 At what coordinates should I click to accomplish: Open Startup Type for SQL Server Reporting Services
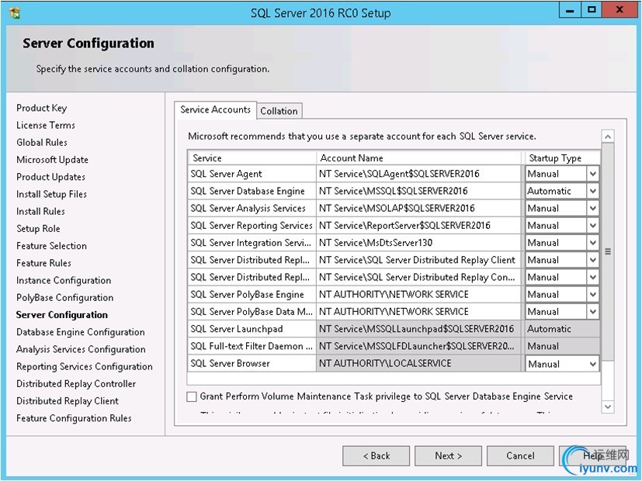pos(592,226)
